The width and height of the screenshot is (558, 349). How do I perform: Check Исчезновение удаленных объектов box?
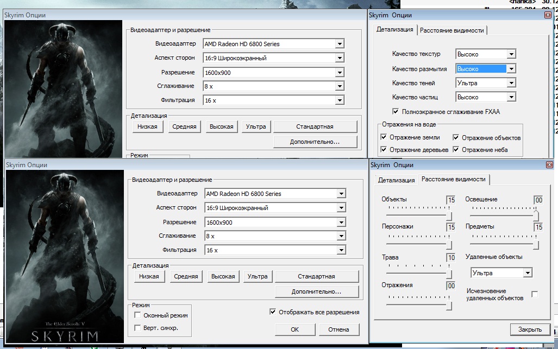click(535, 294)
